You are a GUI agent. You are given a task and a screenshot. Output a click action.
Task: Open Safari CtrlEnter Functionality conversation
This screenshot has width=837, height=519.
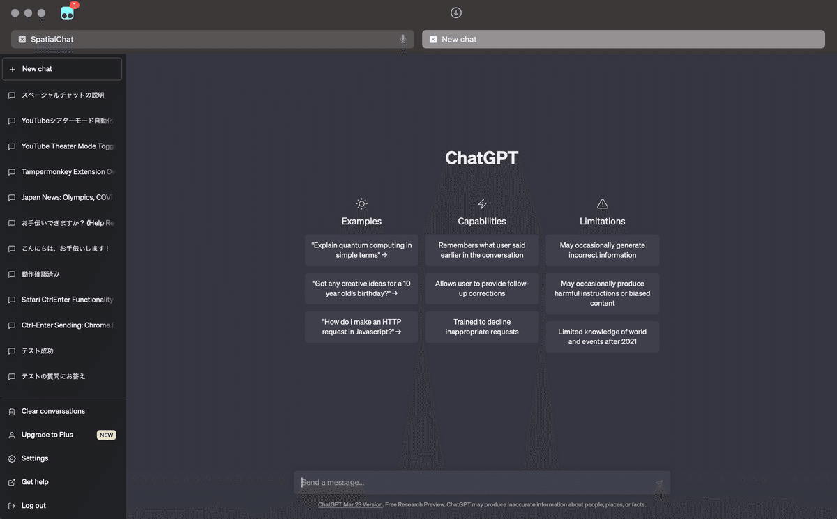click(x=63, y=300)
